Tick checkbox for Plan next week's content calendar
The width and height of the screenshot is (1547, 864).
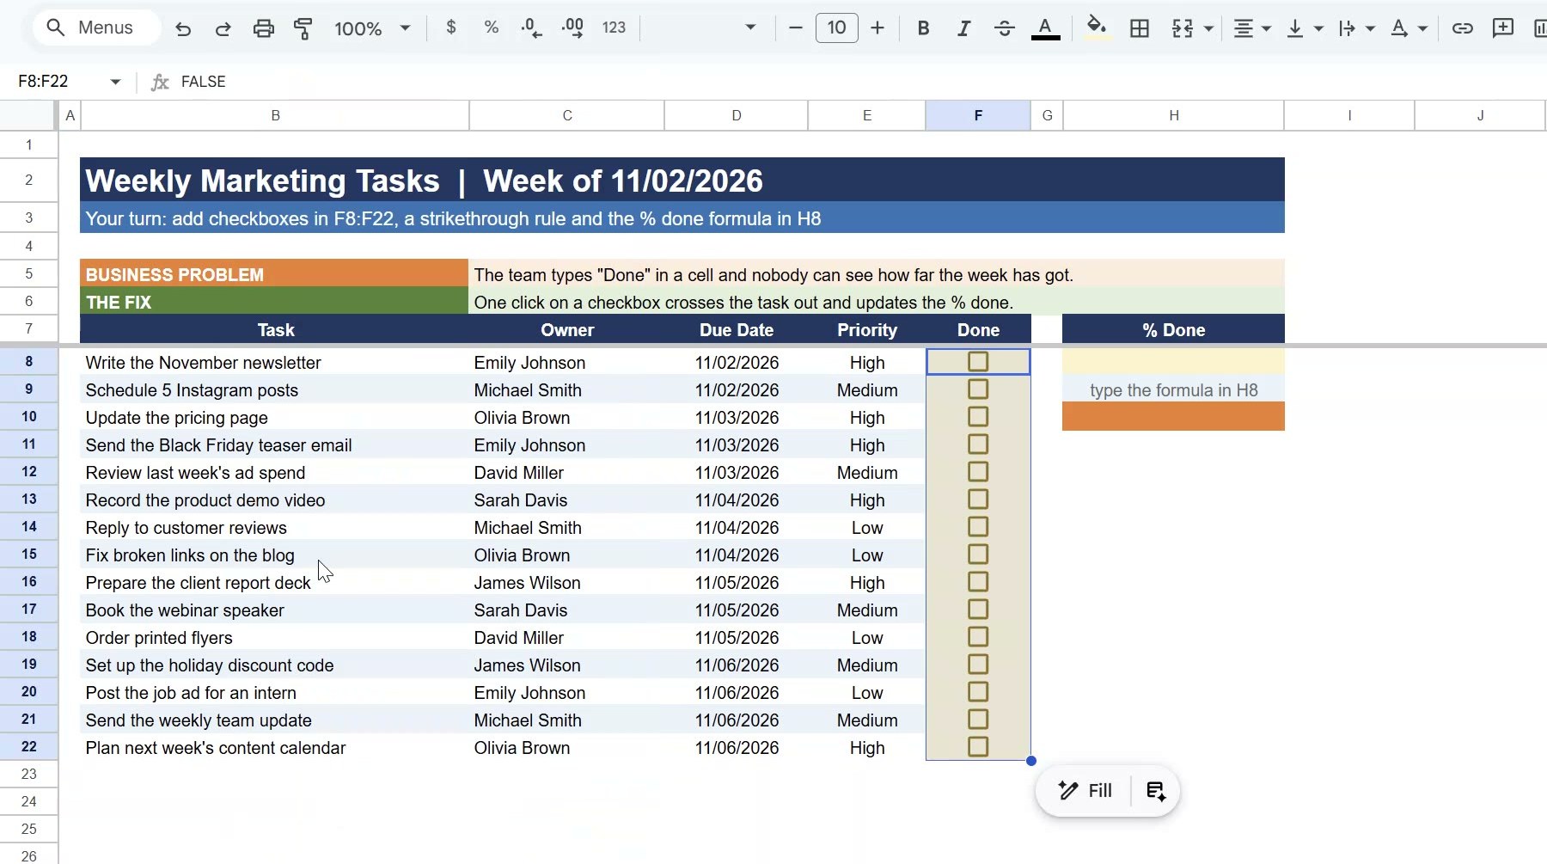click(978, 747)
